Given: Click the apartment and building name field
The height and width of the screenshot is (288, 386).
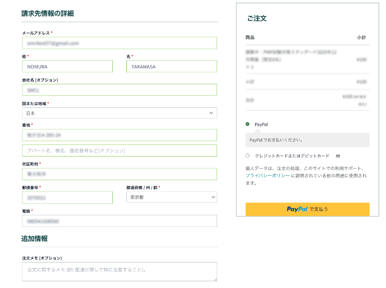Looking at the screenshot, I should 119,150.
